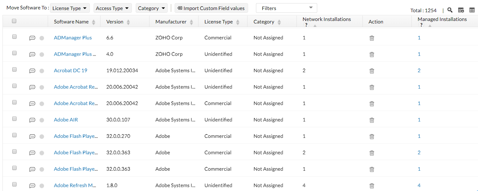Check the ADManager Plus 6.6 row checkbox
Viewport: 478px width, 191px height.
click(14, 37)
